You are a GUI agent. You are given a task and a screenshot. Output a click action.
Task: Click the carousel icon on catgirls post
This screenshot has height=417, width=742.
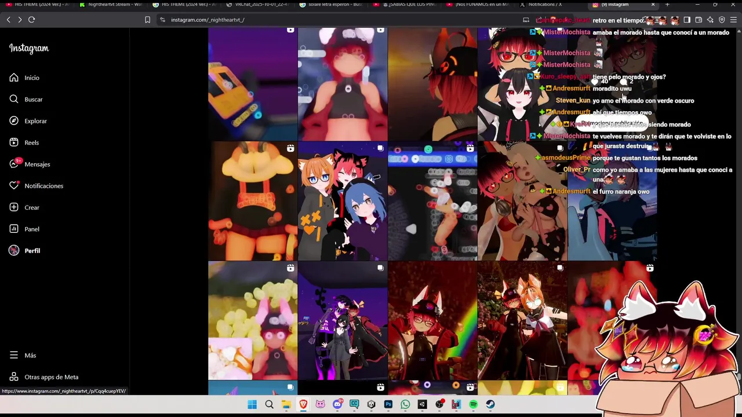click(380, 149)
